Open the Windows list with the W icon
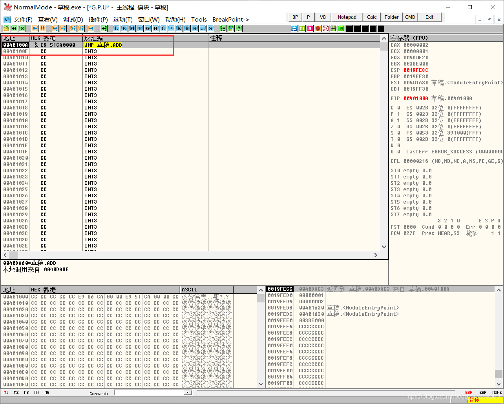 coord(148,28)
